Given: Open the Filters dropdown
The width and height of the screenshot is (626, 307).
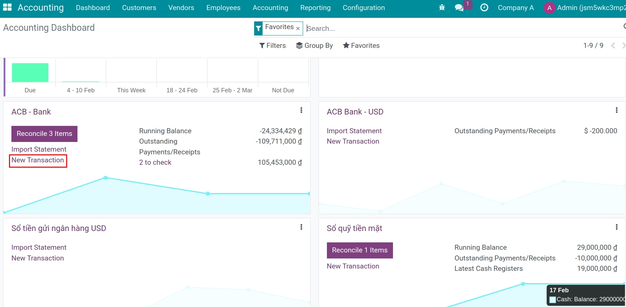Looking at the screenshot, I should [272, 46].
